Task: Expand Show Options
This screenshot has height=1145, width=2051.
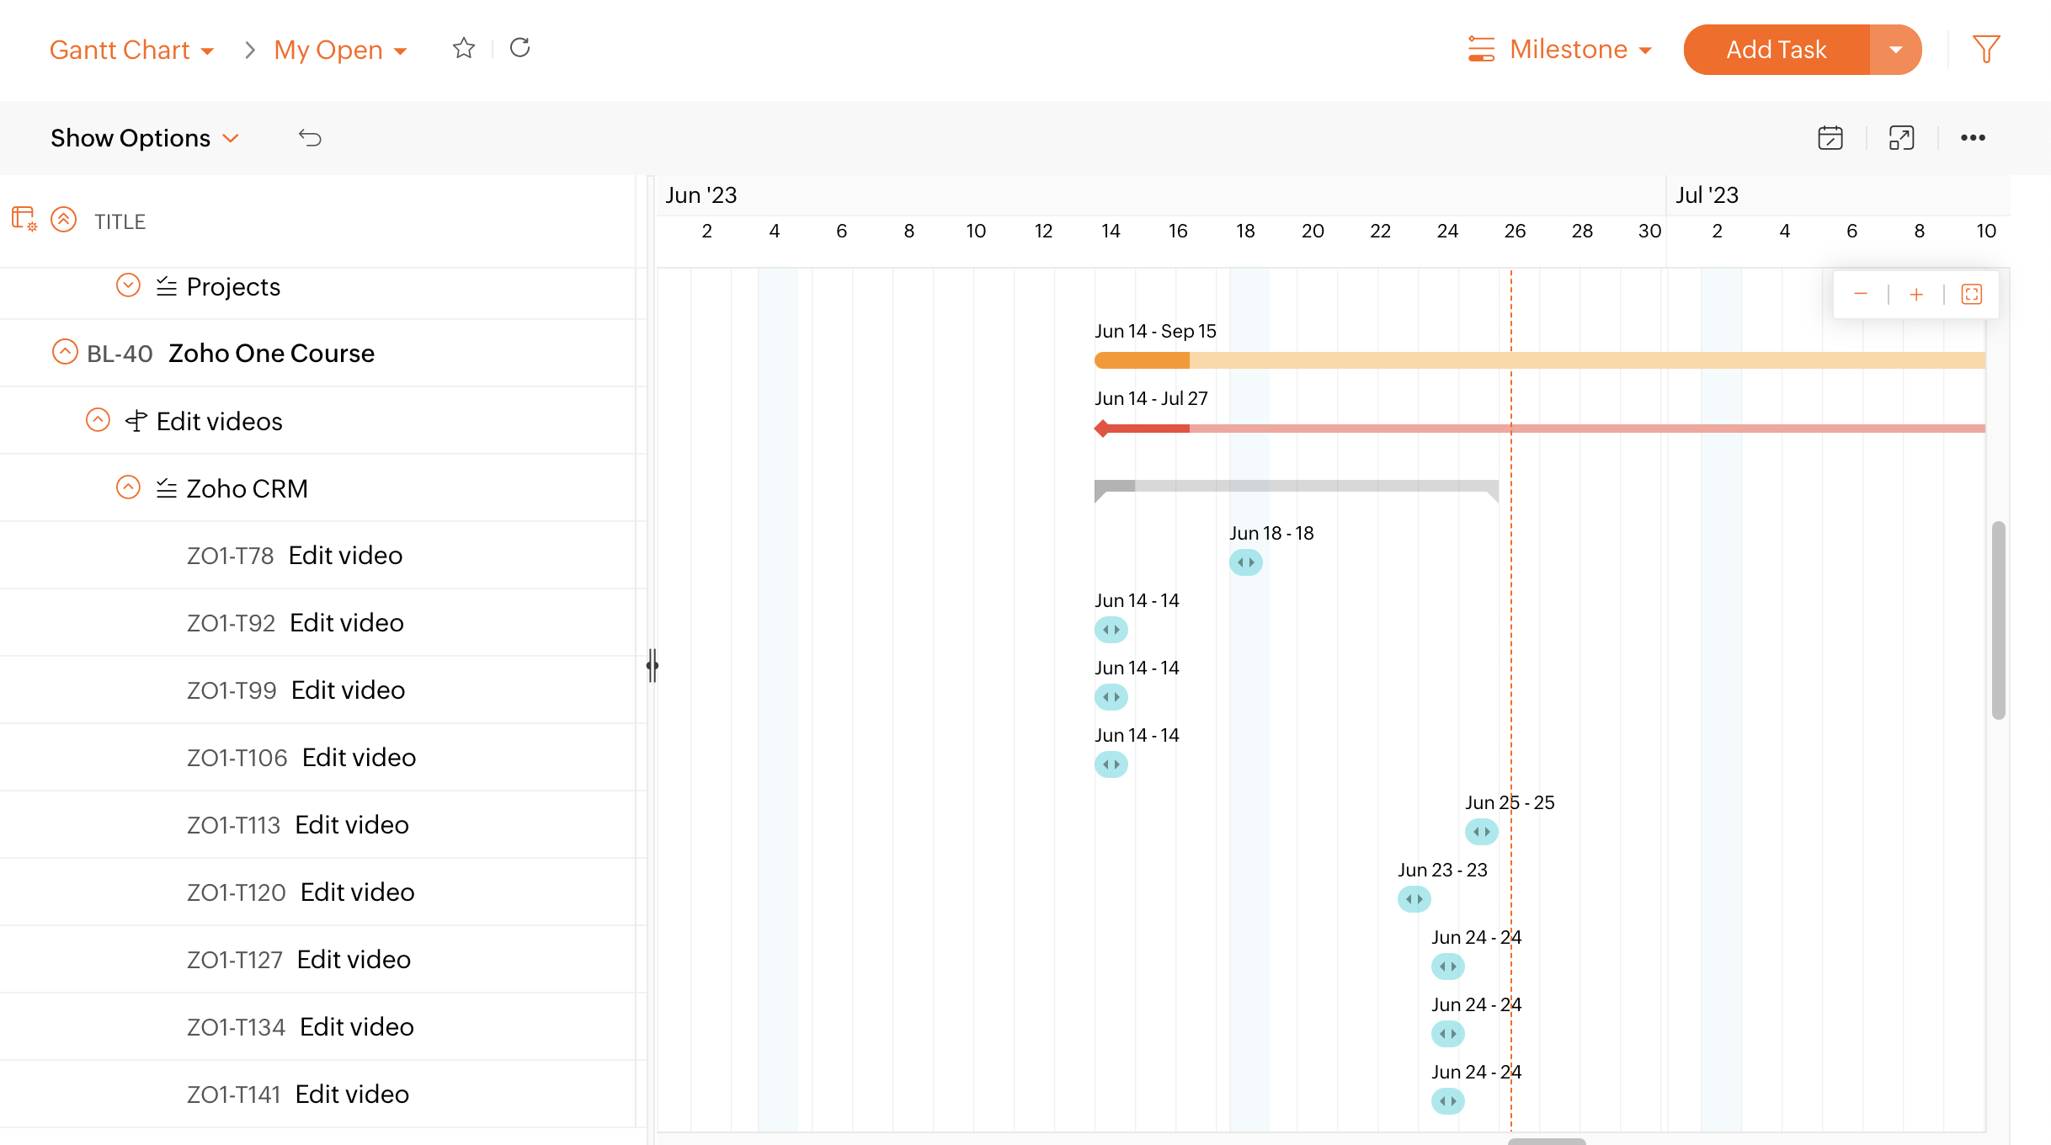Action: coord(145,138)
